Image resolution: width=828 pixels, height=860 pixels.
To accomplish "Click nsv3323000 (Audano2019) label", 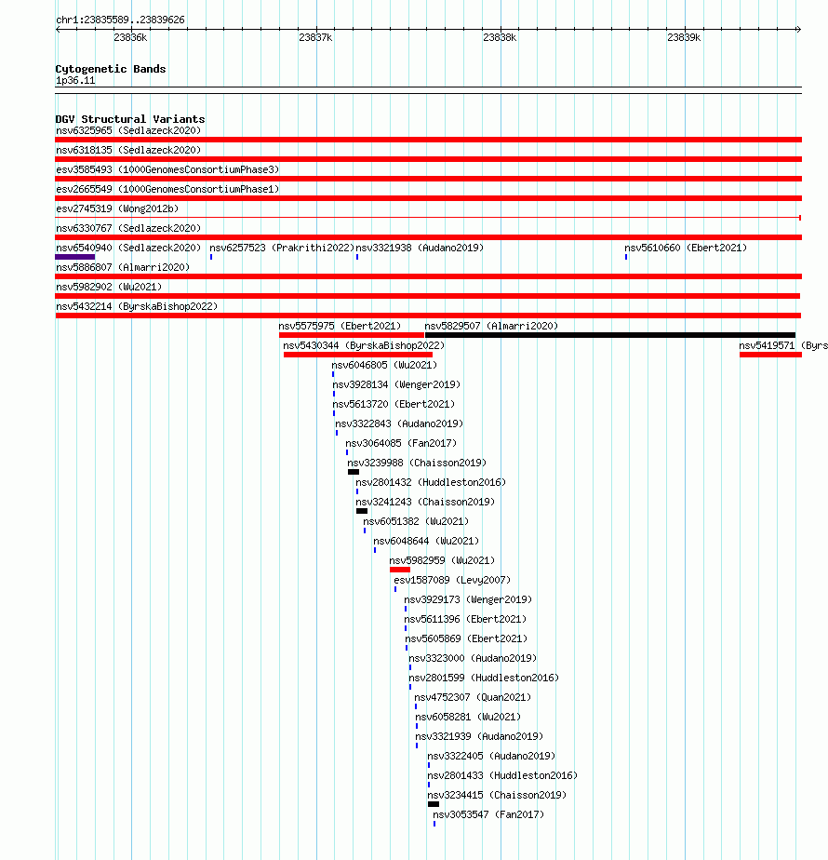I will coord(473,658).
